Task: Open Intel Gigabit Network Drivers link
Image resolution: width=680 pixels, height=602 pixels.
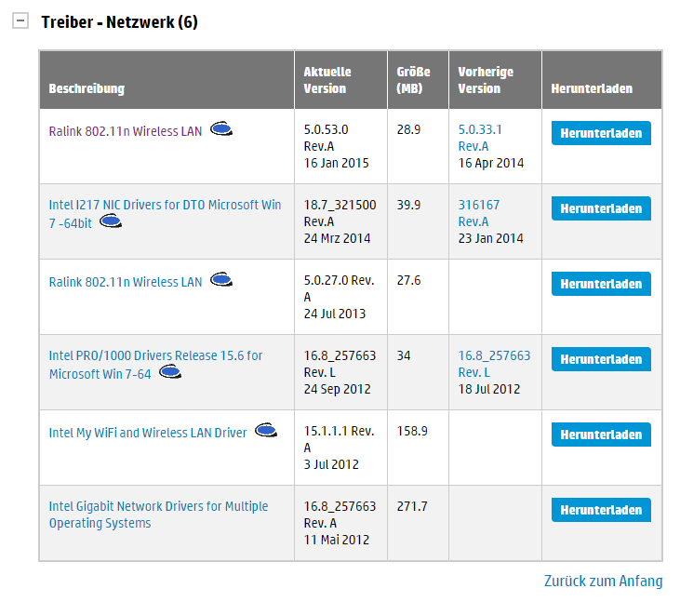Action: point(158,515)
